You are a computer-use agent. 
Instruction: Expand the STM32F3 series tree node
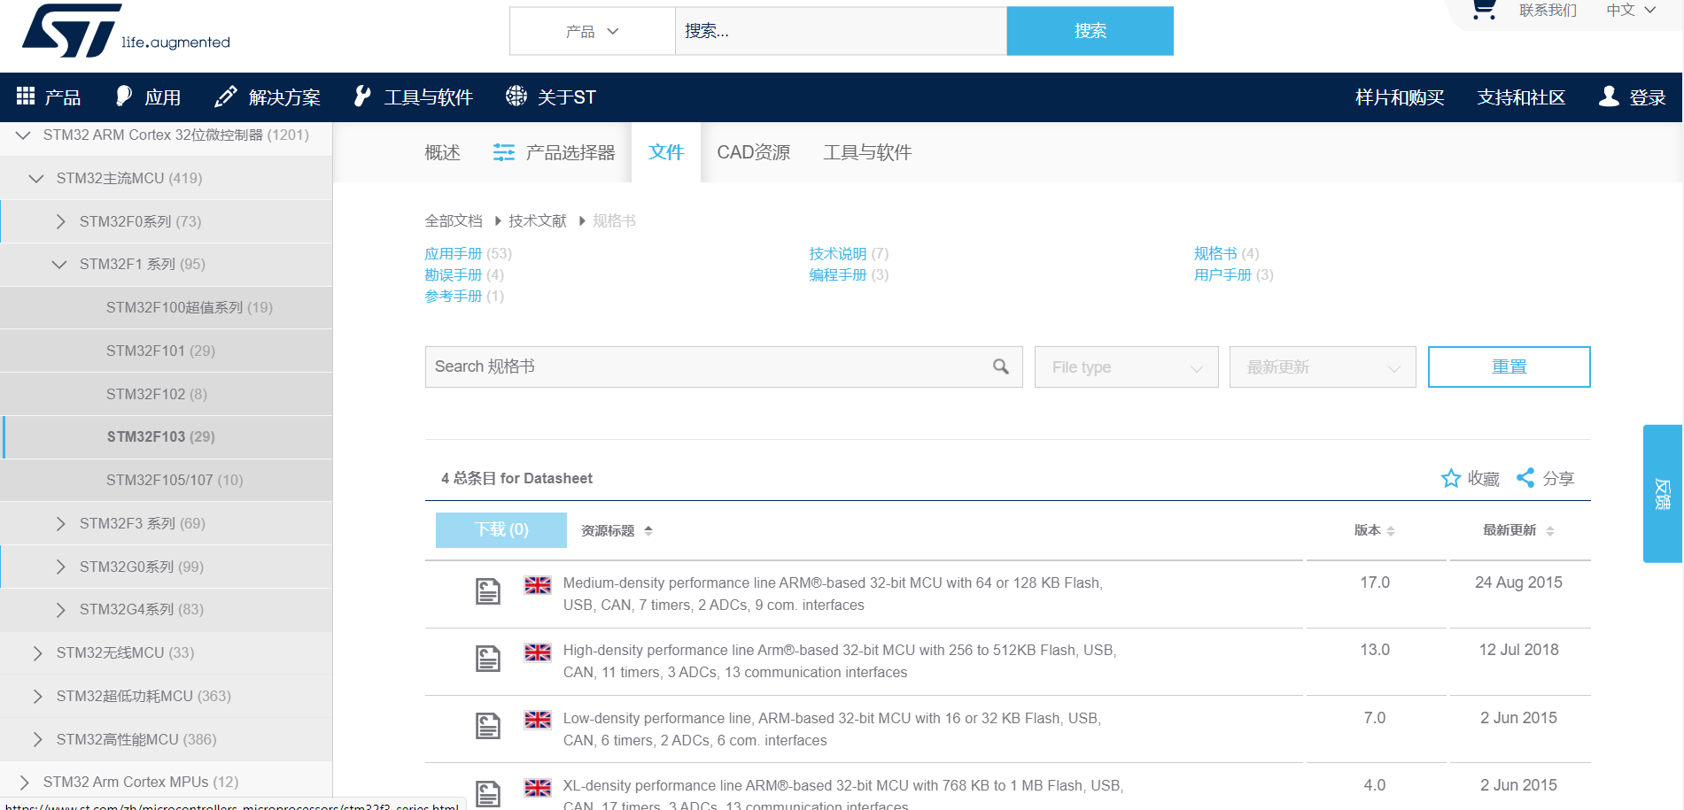click(x=60, y=523)
